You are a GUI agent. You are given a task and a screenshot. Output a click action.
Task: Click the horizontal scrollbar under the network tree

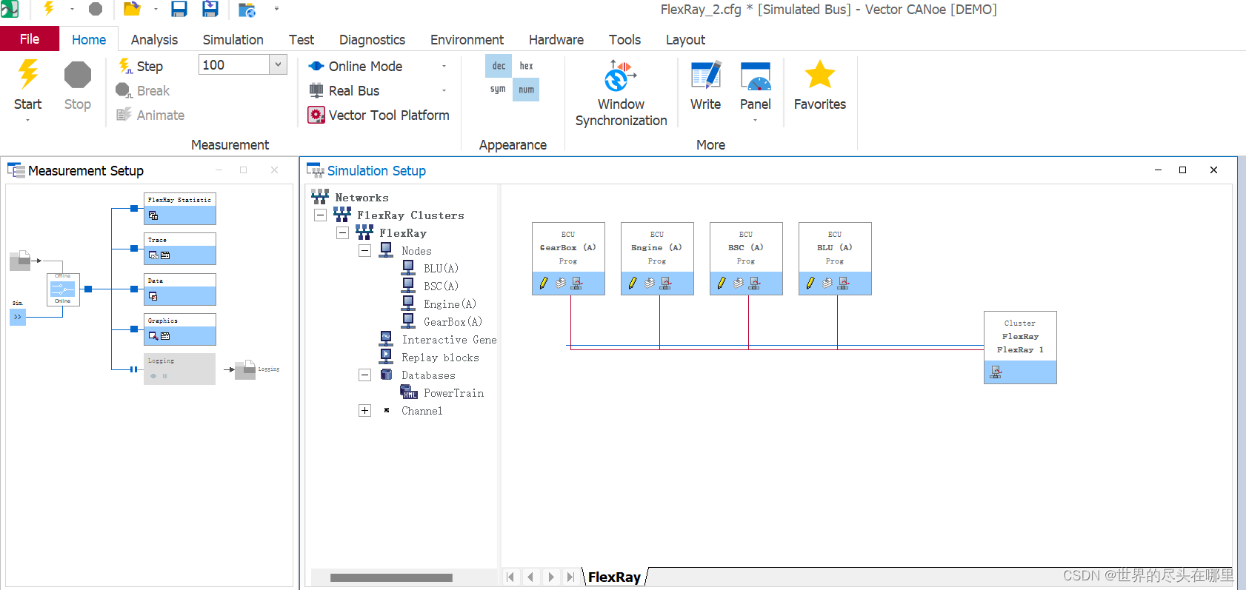(x=391, y=577)
